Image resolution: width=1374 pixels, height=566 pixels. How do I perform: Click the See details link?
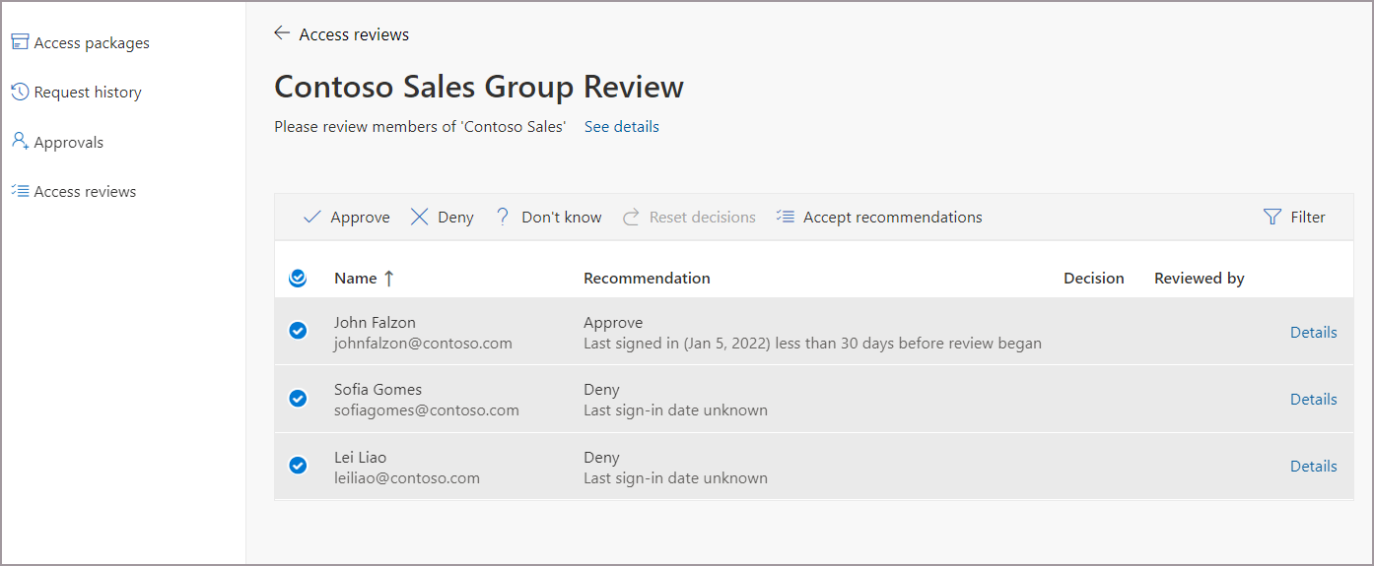[x=621, y=127]
